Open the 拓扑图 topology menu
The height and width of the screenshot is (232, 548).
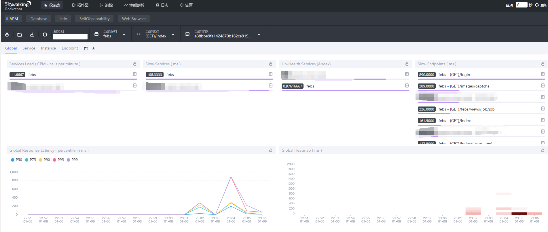pyautogui.click(x=80, y=5)
